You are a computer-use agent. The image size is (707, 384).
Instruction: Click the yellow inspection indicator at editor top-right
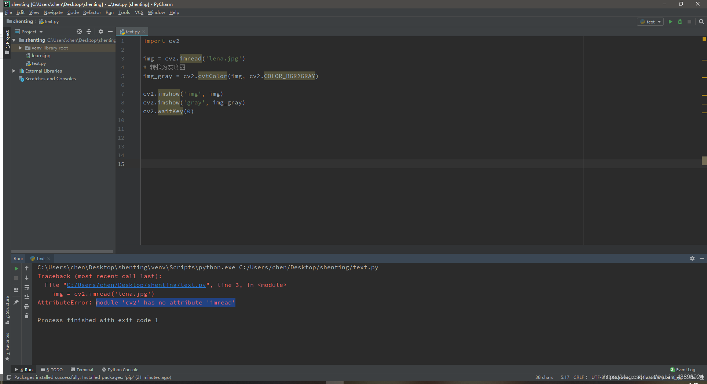point(704,38)
